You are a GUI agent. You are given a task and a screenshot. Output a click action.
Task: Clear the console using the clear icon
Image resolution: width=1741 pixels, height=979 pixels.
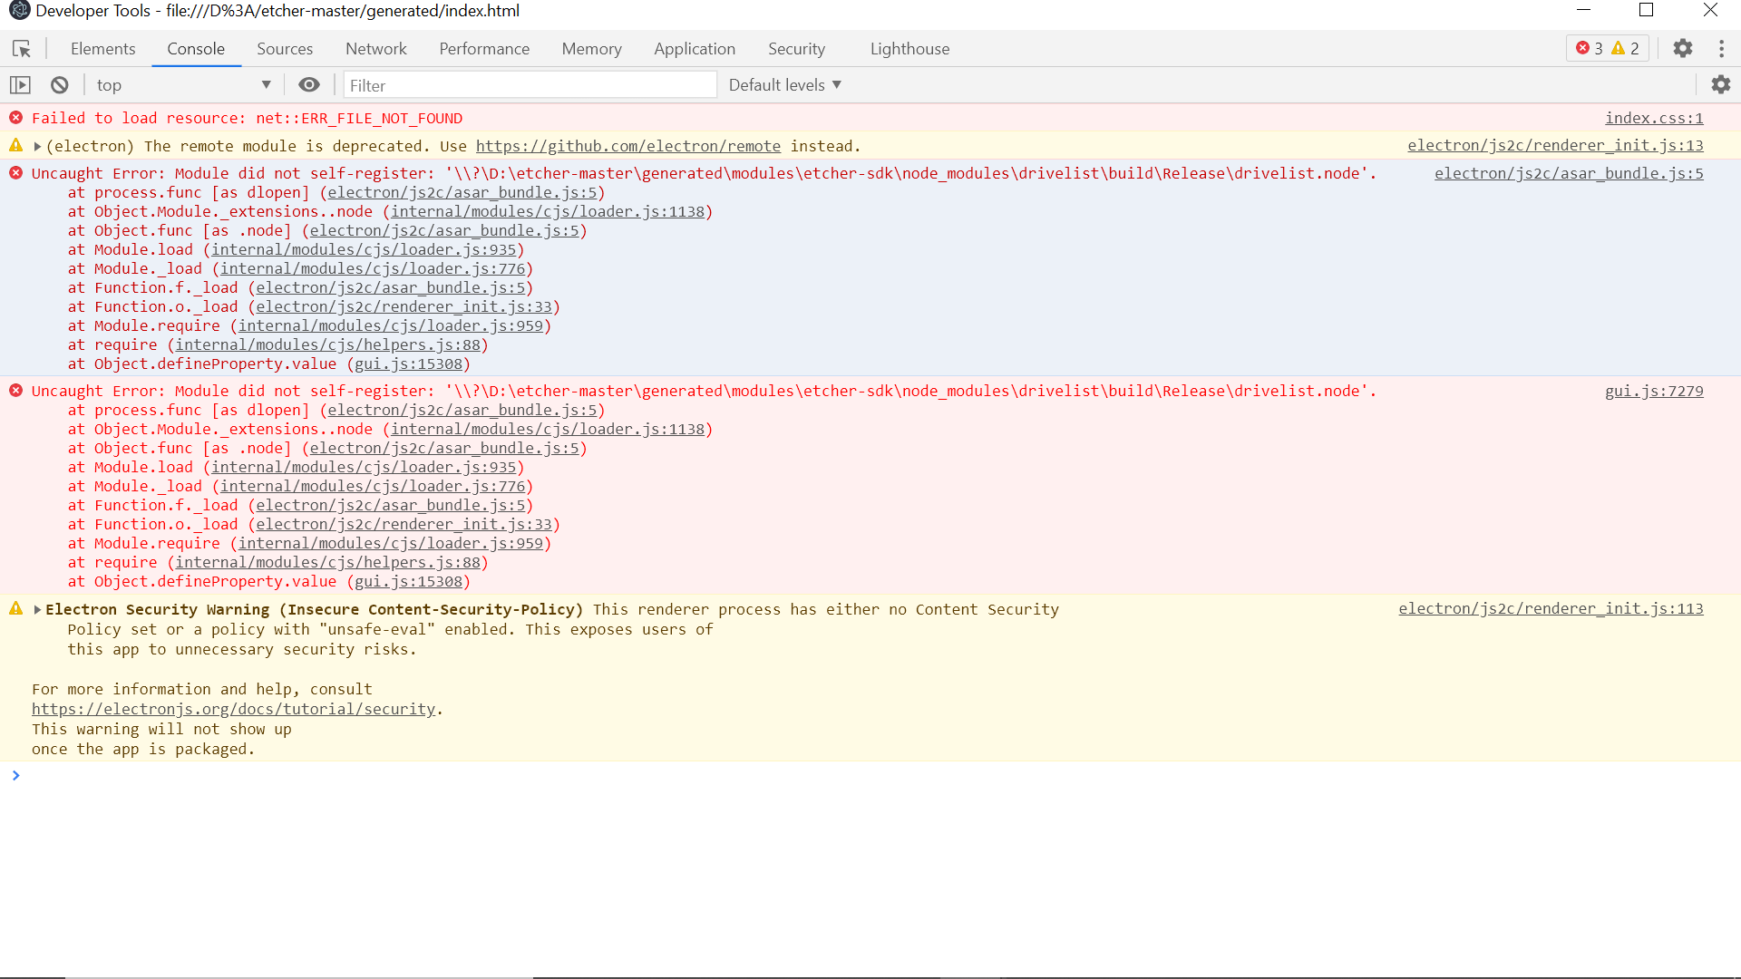pos(58,84)
